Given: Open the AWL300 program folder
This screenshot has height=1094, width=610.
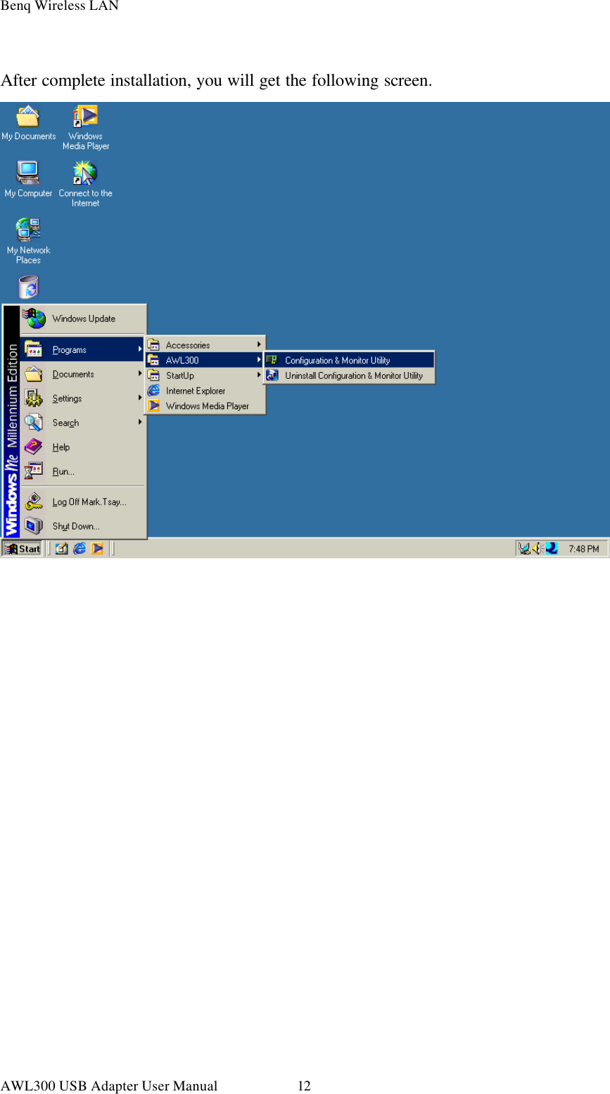Looking at the screenshot, I should click(205, 360).
